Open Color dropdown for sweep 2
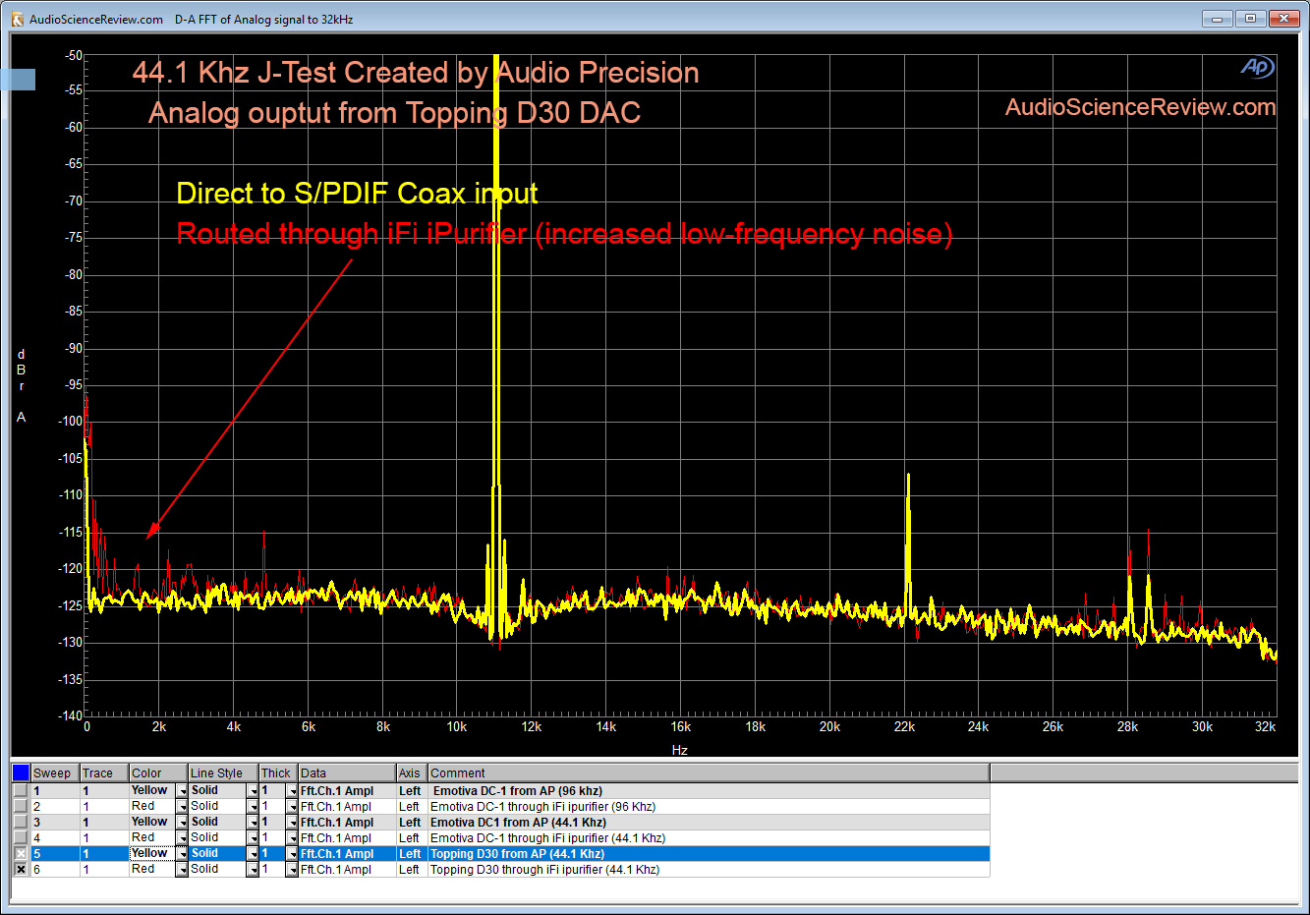 click(x=182, y=807)
